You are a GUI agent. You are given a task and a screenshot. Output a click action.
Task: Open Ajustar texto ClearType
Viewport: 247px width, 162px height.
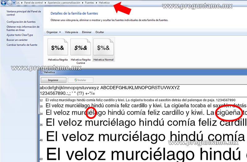(x=20, y=35)
